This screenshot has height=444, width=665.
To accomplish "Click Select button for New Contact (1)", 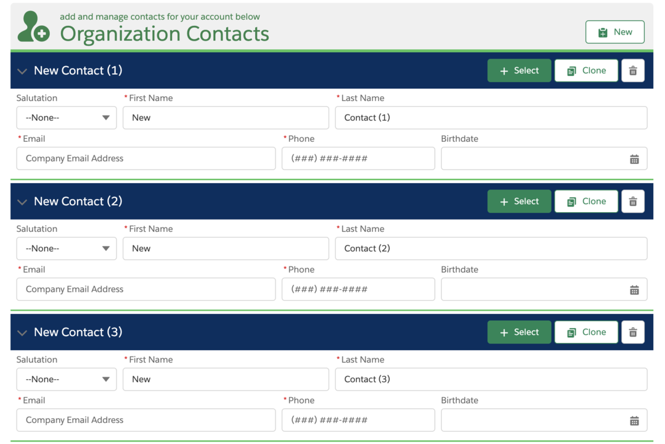I will pos(519,70).
